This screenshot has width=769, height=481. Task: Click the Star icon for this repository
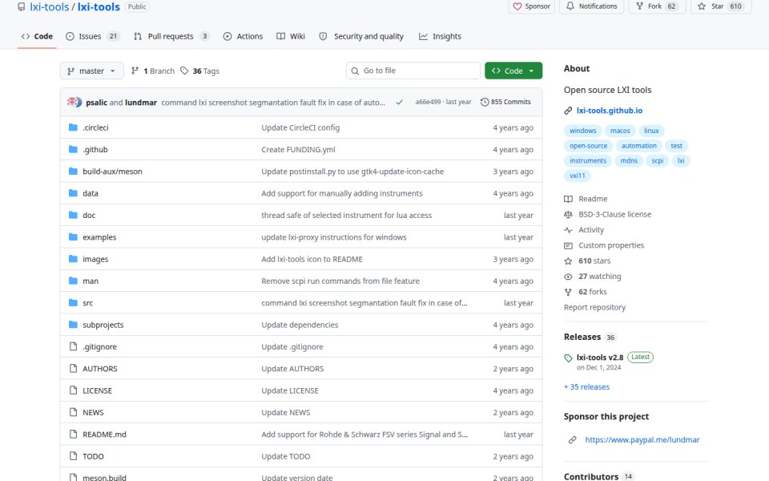tap(702, 6)
